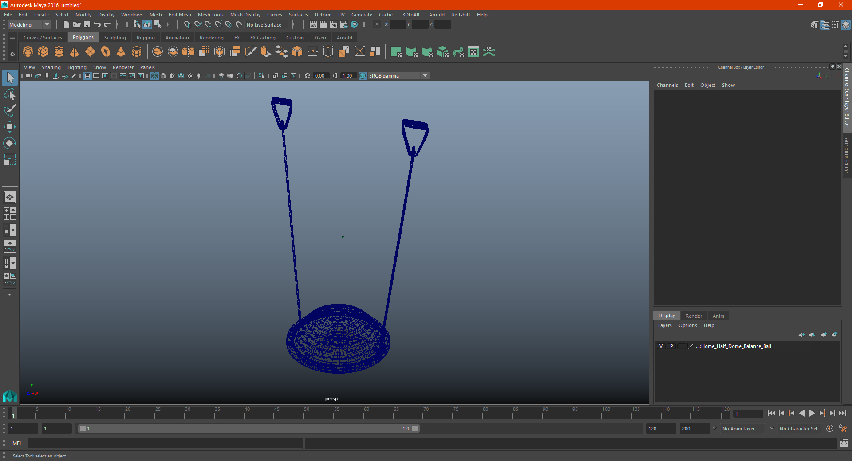
Task: Play the animation forward
Action: click(x=812, y=413)
